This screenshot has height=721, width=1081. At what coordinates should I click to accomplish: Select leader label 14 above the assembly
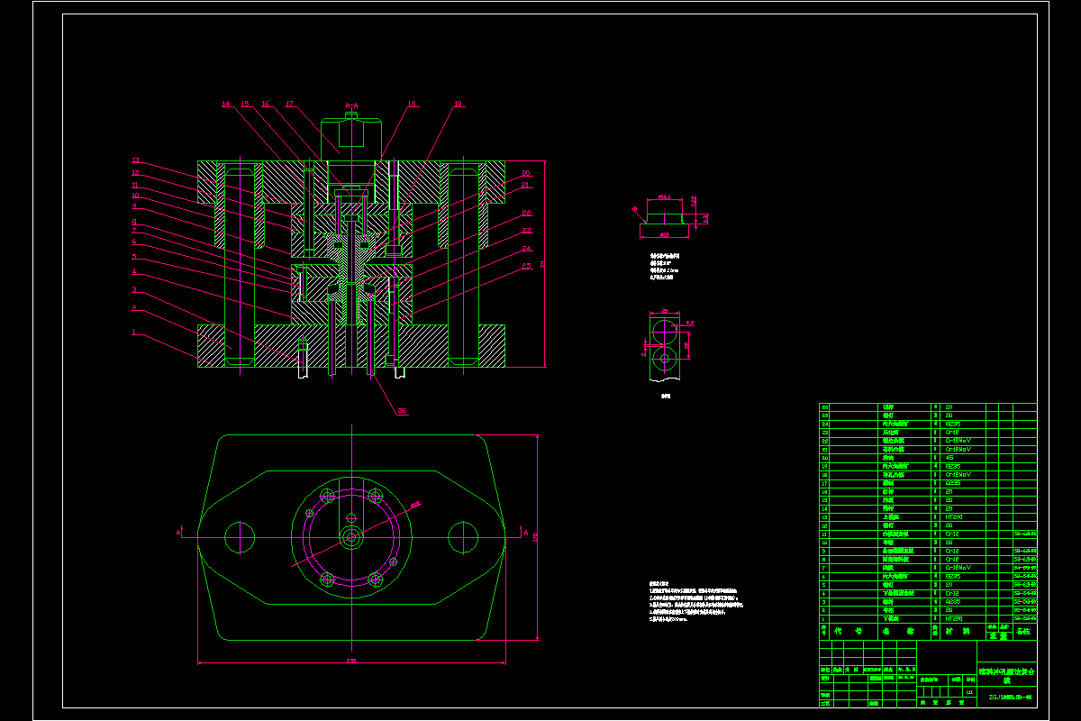coord(226,105)
